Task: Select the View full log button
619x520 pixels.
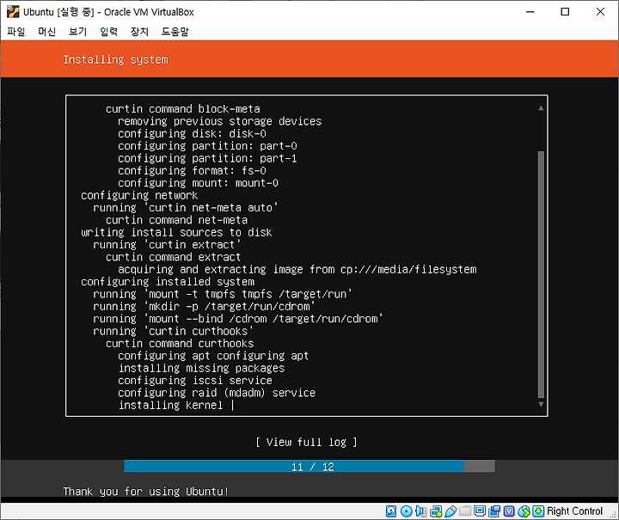Action: pyautogui.click(x=306, y=443)
